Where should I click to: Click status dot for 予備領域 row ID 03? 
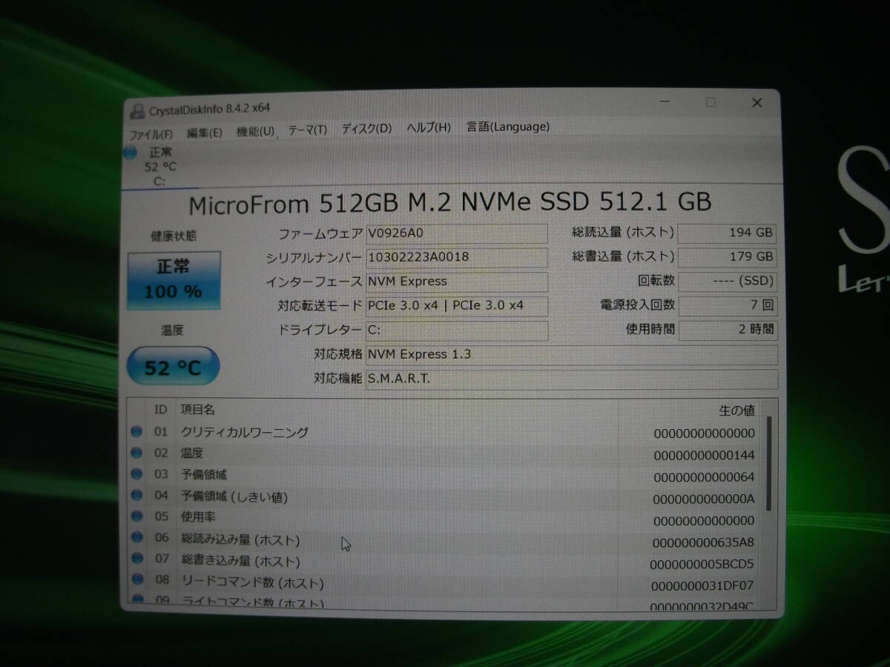(136, 474)
